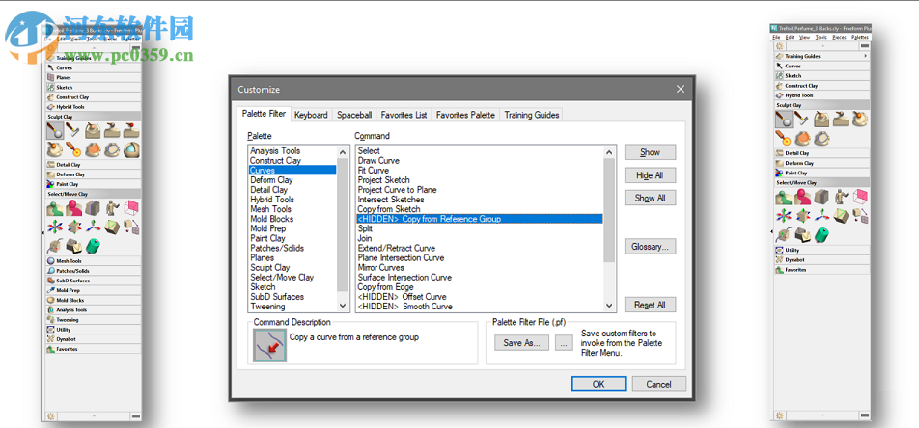This screenshot has width=919, height=428.
Task: Click the Hide All button
Action: point(650,175)
